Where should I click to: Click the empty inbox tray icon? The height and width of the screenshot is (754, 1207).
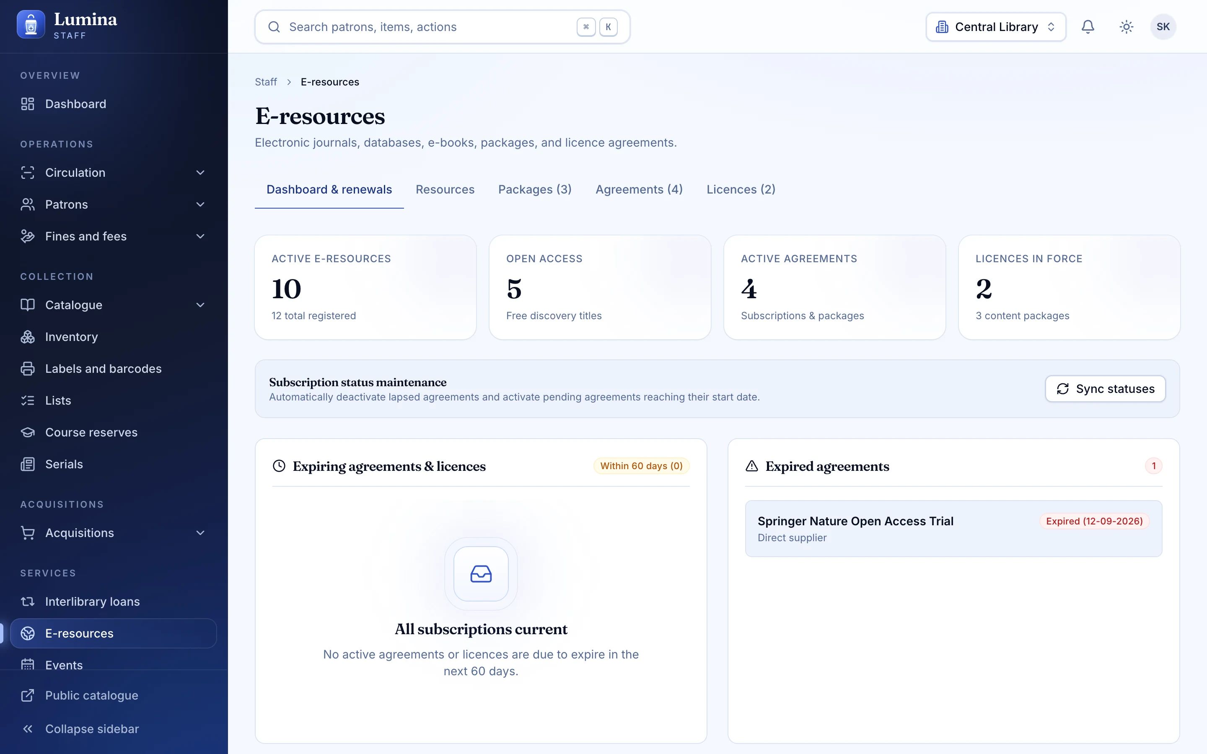point(481,574)
